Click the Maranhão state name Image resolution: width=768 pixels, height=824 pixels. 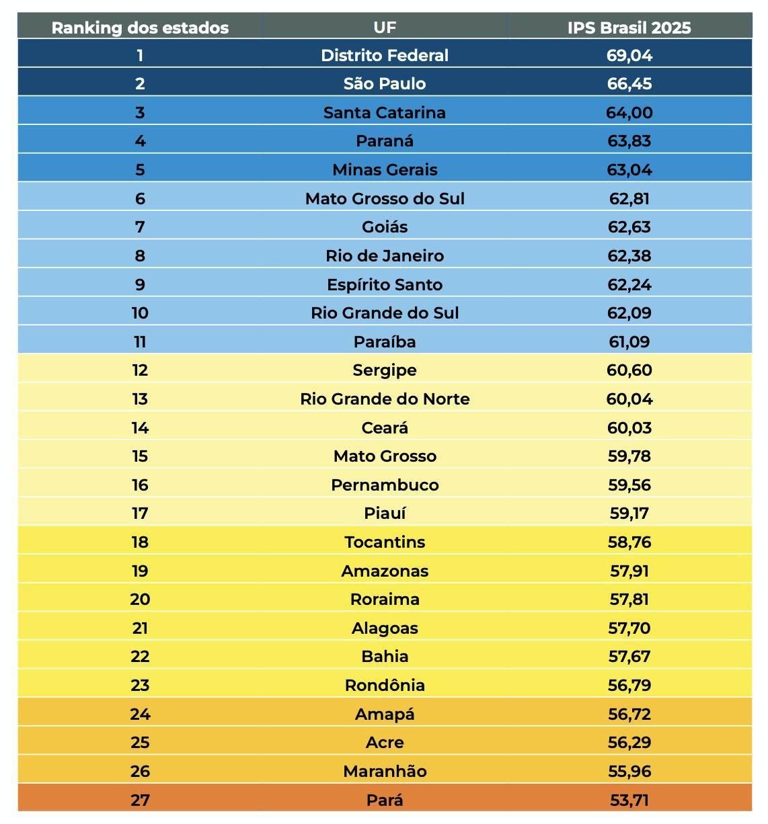pos(385,771)
